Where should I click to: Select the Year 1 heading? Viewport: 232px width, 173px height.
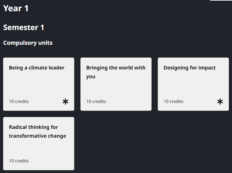point(16,8)
